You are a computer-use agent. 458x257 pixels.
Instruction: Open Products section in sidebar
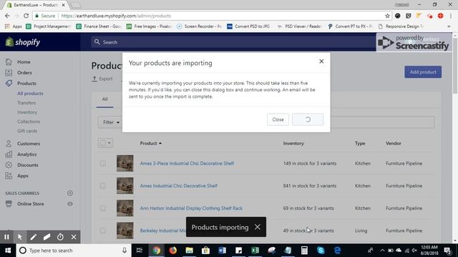pos(26,84)
